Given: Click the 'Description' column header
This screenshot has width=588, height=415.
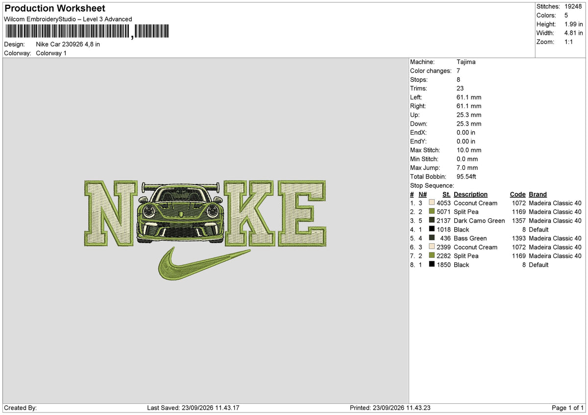Looking at the screenshot, I should pos(471,194).
